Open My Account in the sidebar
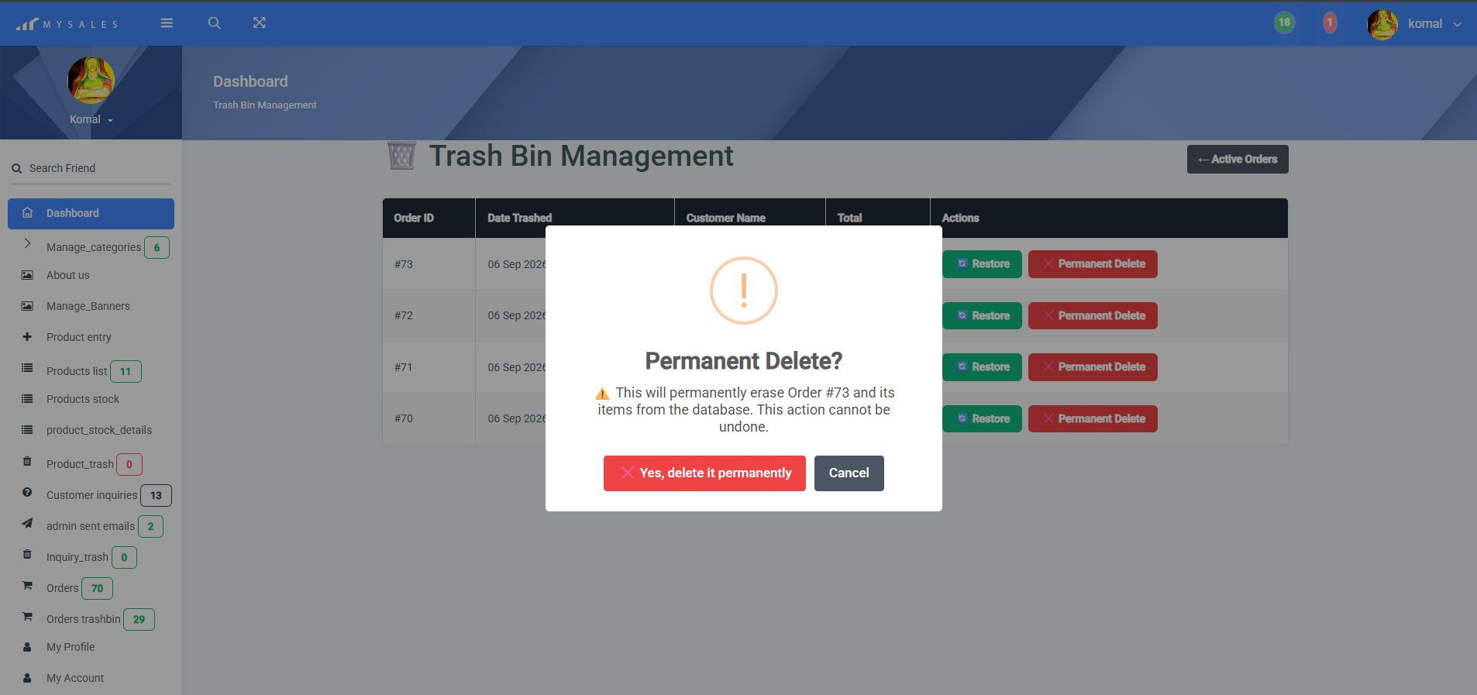This screenshot has width=1477, height=695. tap(75, 678)
